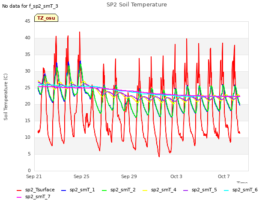Click the cyan sp2_smT_6 legend swatch
The image size is (274, 205).
(x=226, y=190)
